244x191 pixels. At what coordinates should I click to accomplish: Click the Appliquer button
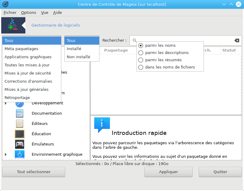(x=169, y=172)
